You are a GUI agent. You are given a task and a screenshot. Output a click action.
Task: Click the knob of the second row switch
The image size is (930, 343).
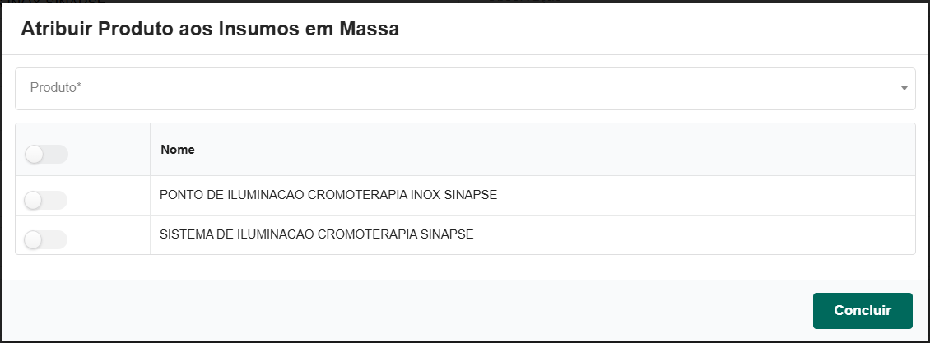pyautogui.click(x=34, y=239)
